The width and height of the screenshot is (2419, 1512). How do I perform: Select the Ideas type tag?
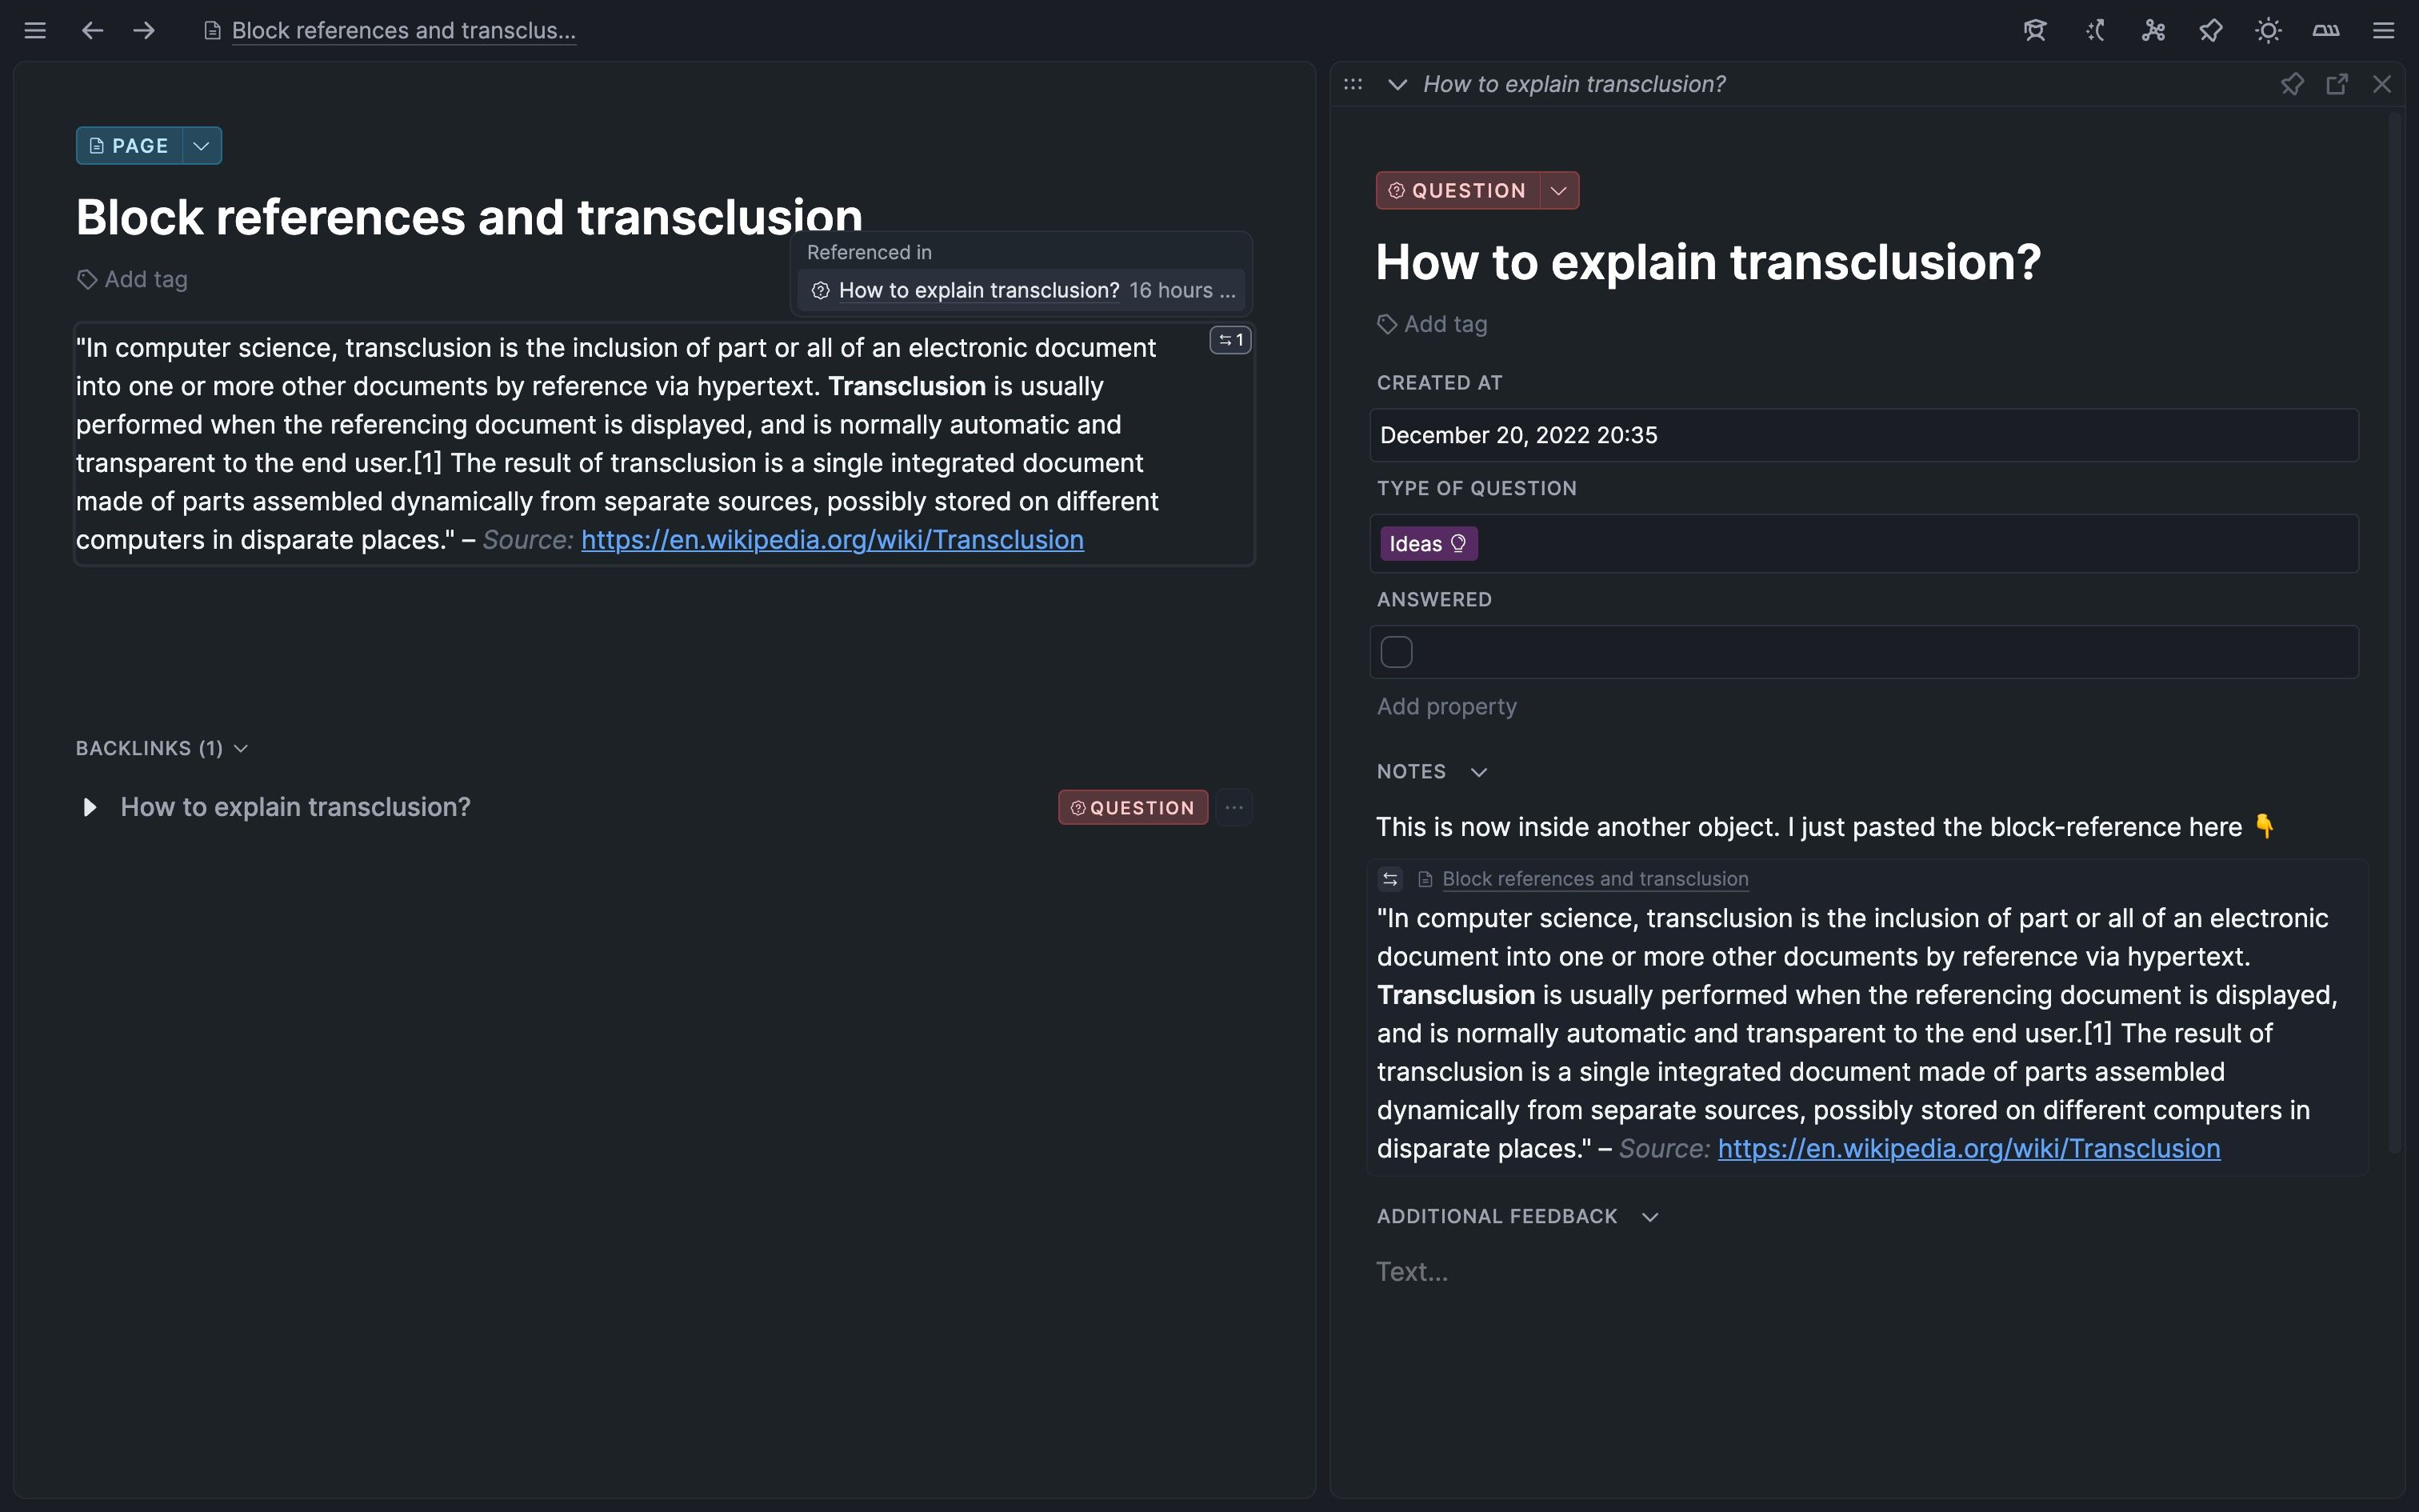point(1426,543)
